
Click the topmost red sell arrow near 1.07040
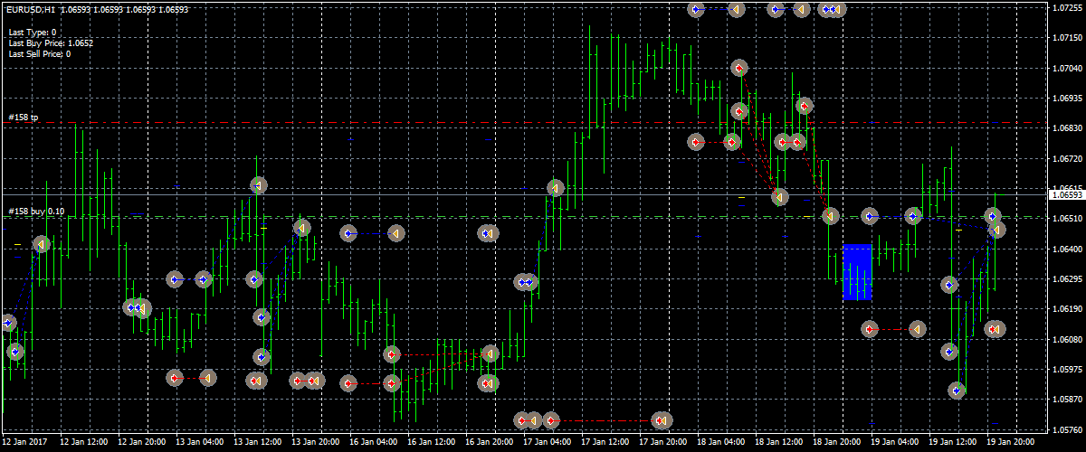pos(739,68)
